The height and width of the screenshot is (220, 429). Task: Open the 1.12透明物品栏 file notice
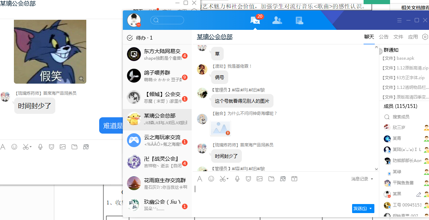pos(405,87)
